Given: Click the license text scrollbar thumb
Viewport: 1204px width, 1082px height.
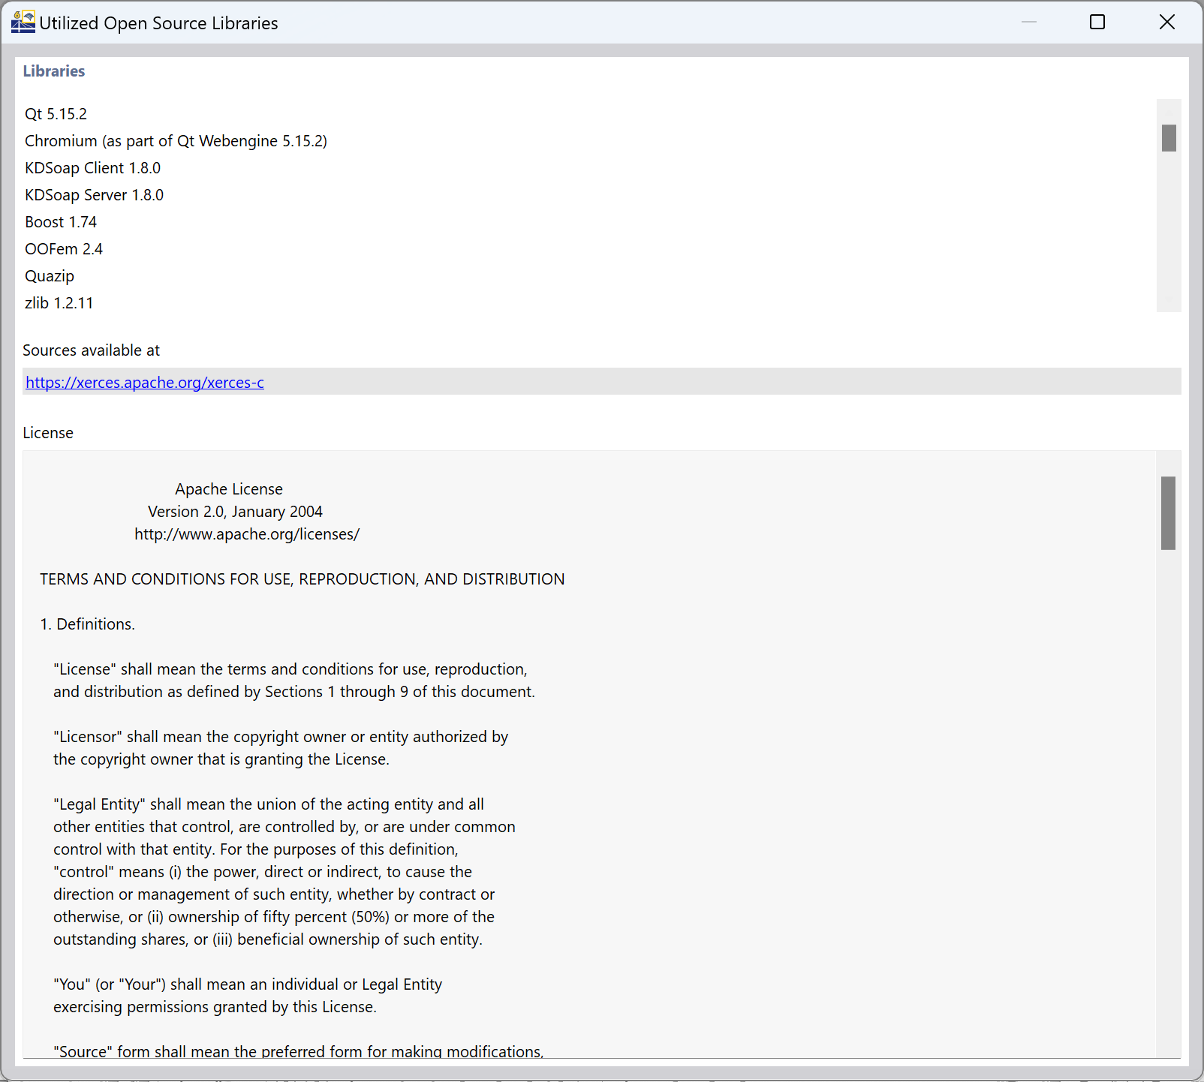Looking at the screenshot, I should click(x=1168, y=513).
